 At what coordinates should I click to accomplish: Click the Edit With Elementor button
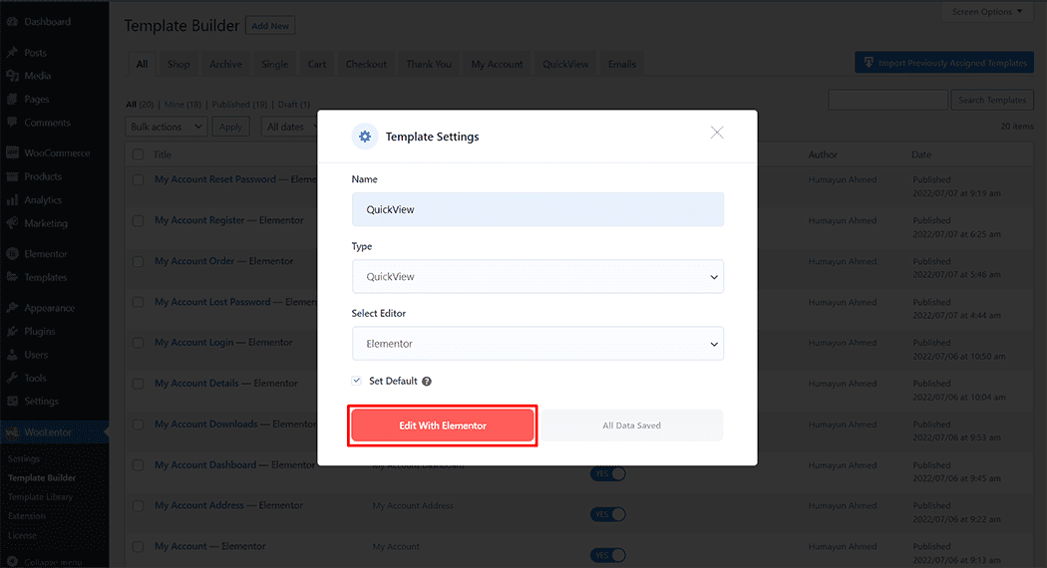(x=443, y=426)
